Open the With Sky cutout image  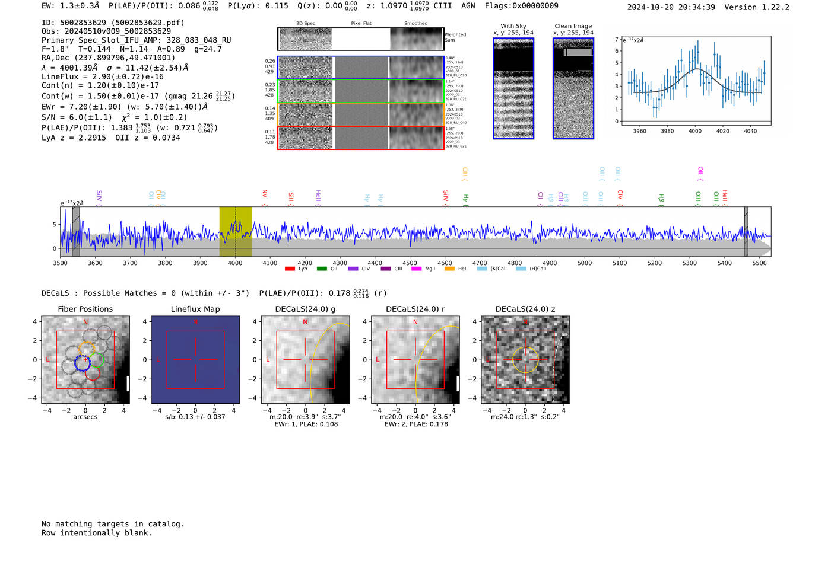tap(513, 88)
